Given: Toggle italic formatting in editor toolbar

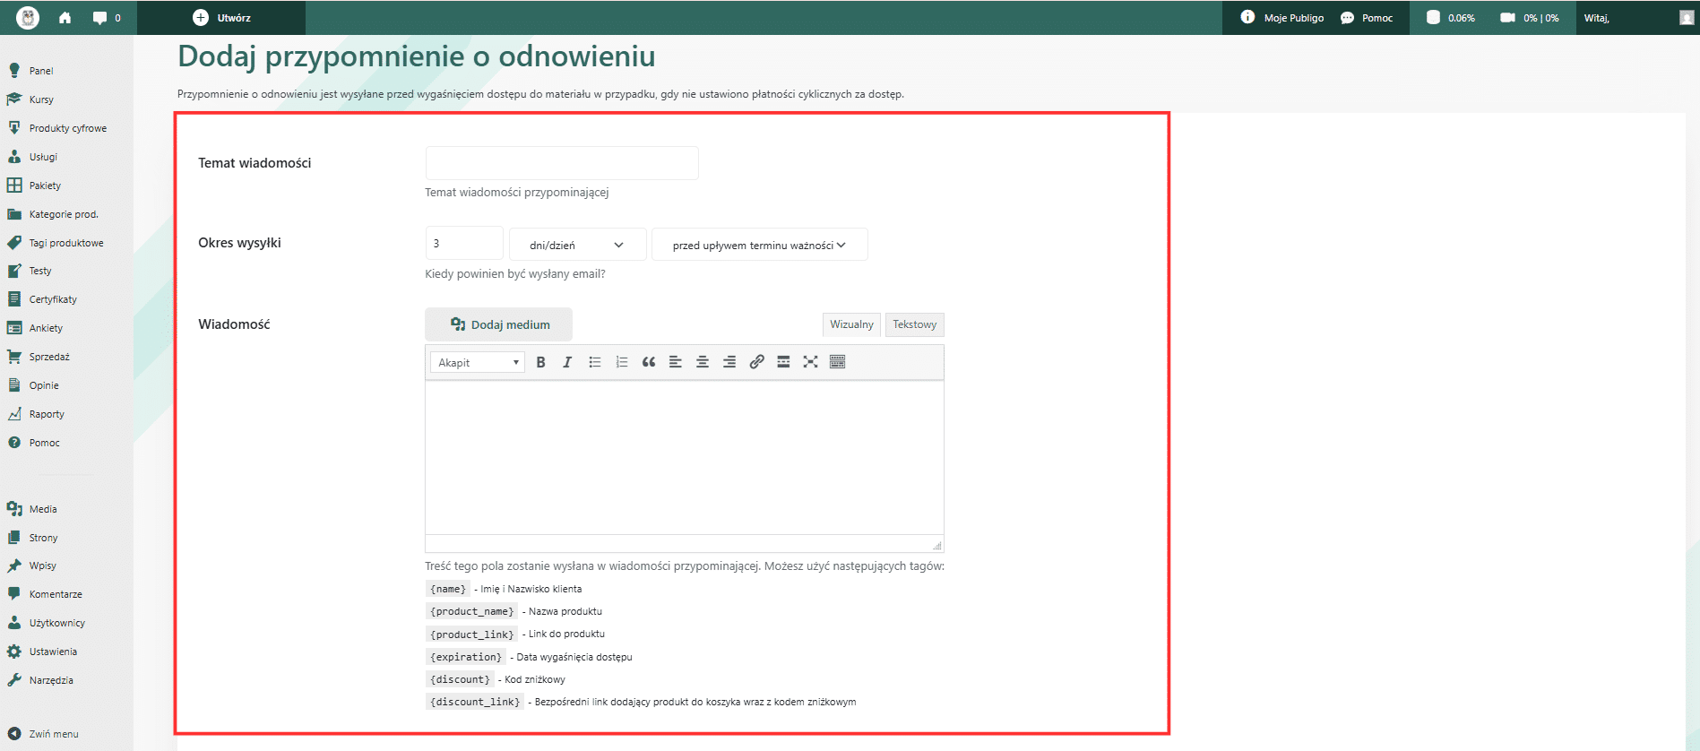Looking at the screenshot, I should point(567,362).
